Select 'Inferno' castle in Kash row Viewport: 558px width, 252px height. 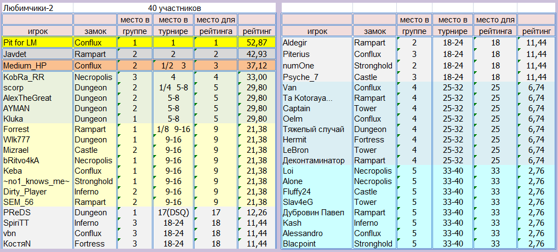click(x=374, y=223)
